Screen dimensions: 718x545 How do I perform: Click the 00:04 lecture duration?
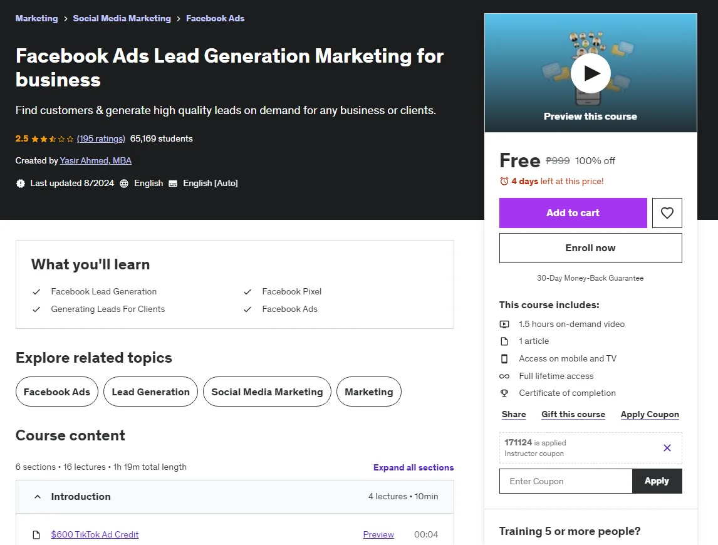(426, 534)
